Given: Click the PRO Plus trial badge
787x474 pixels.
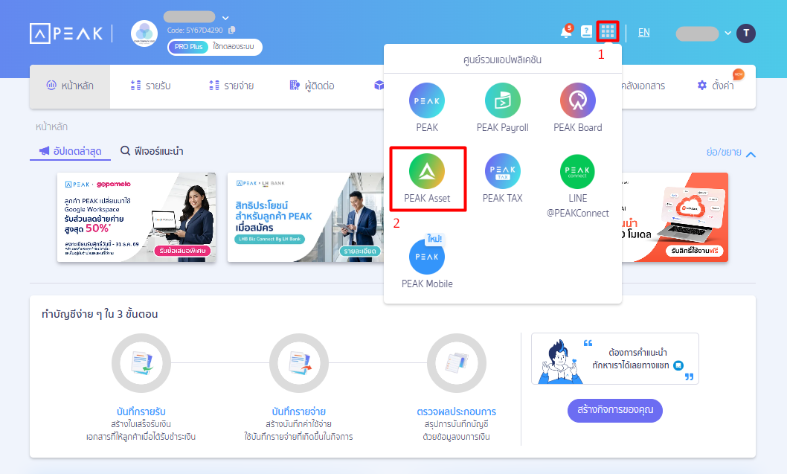Looking at the screenshot, I should tap(189, 47).
